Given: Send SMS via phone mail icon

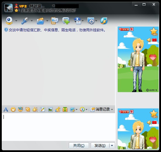Looking at the screenshot, I should point(55,21).
